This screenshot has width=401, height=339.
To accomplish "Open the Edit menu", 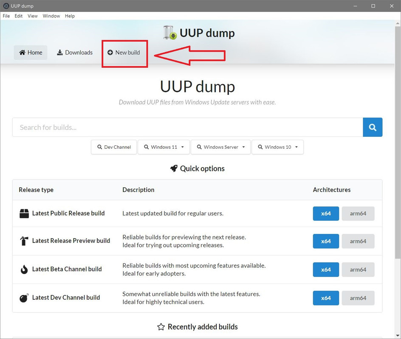I will point(18,16).
